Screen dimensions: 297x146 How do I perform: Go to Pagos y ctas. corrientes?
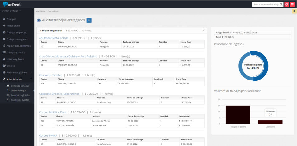pos(18,46)
